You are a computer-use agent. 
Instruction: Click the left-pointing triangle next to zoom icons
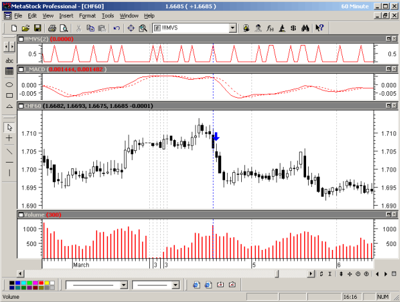tap(377, 274)
